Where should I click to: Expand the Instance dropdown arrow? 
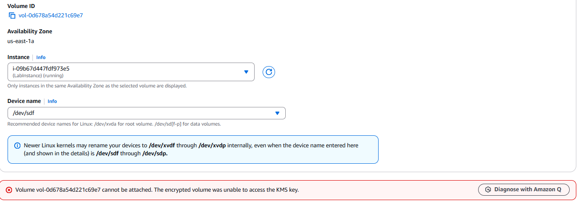click(x=246, y=72)
